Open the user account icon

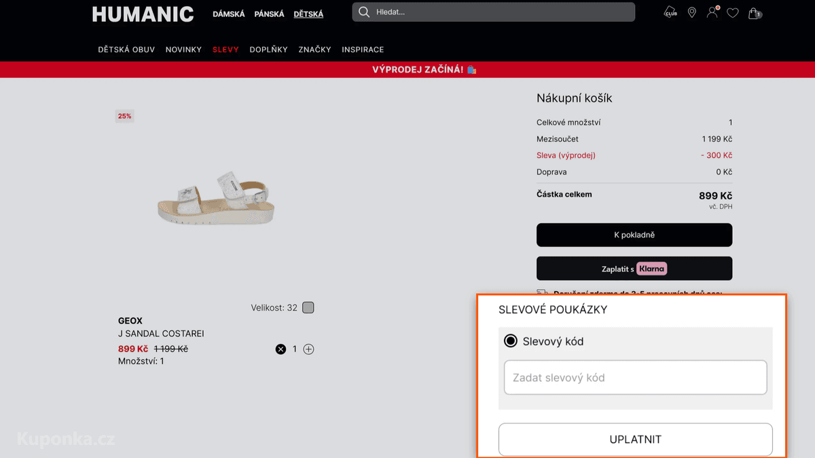[x=712, y=12]
